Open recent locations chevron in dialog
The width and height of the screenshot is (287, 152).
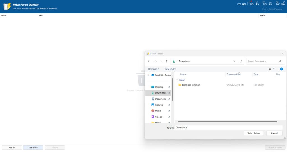coord(161,61)
